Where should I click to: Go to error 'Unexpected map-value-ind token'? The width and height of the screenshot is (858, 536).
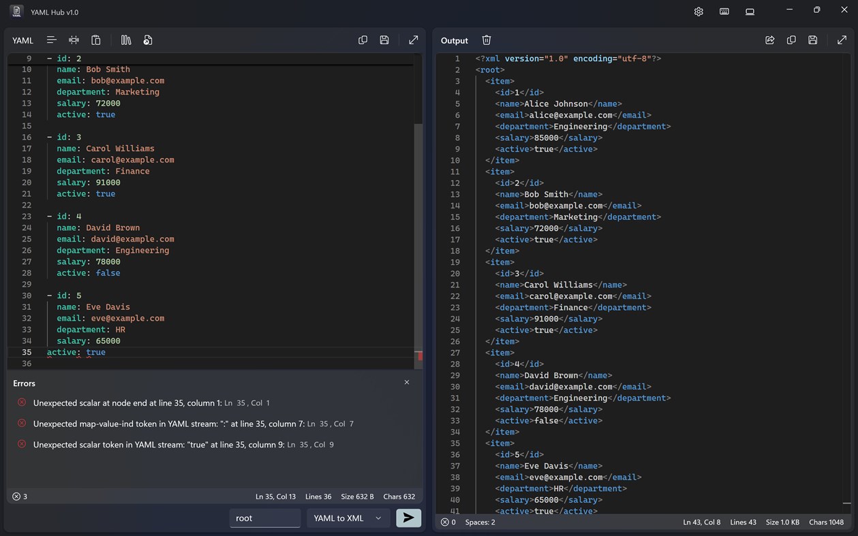click(x=193, y=424)
